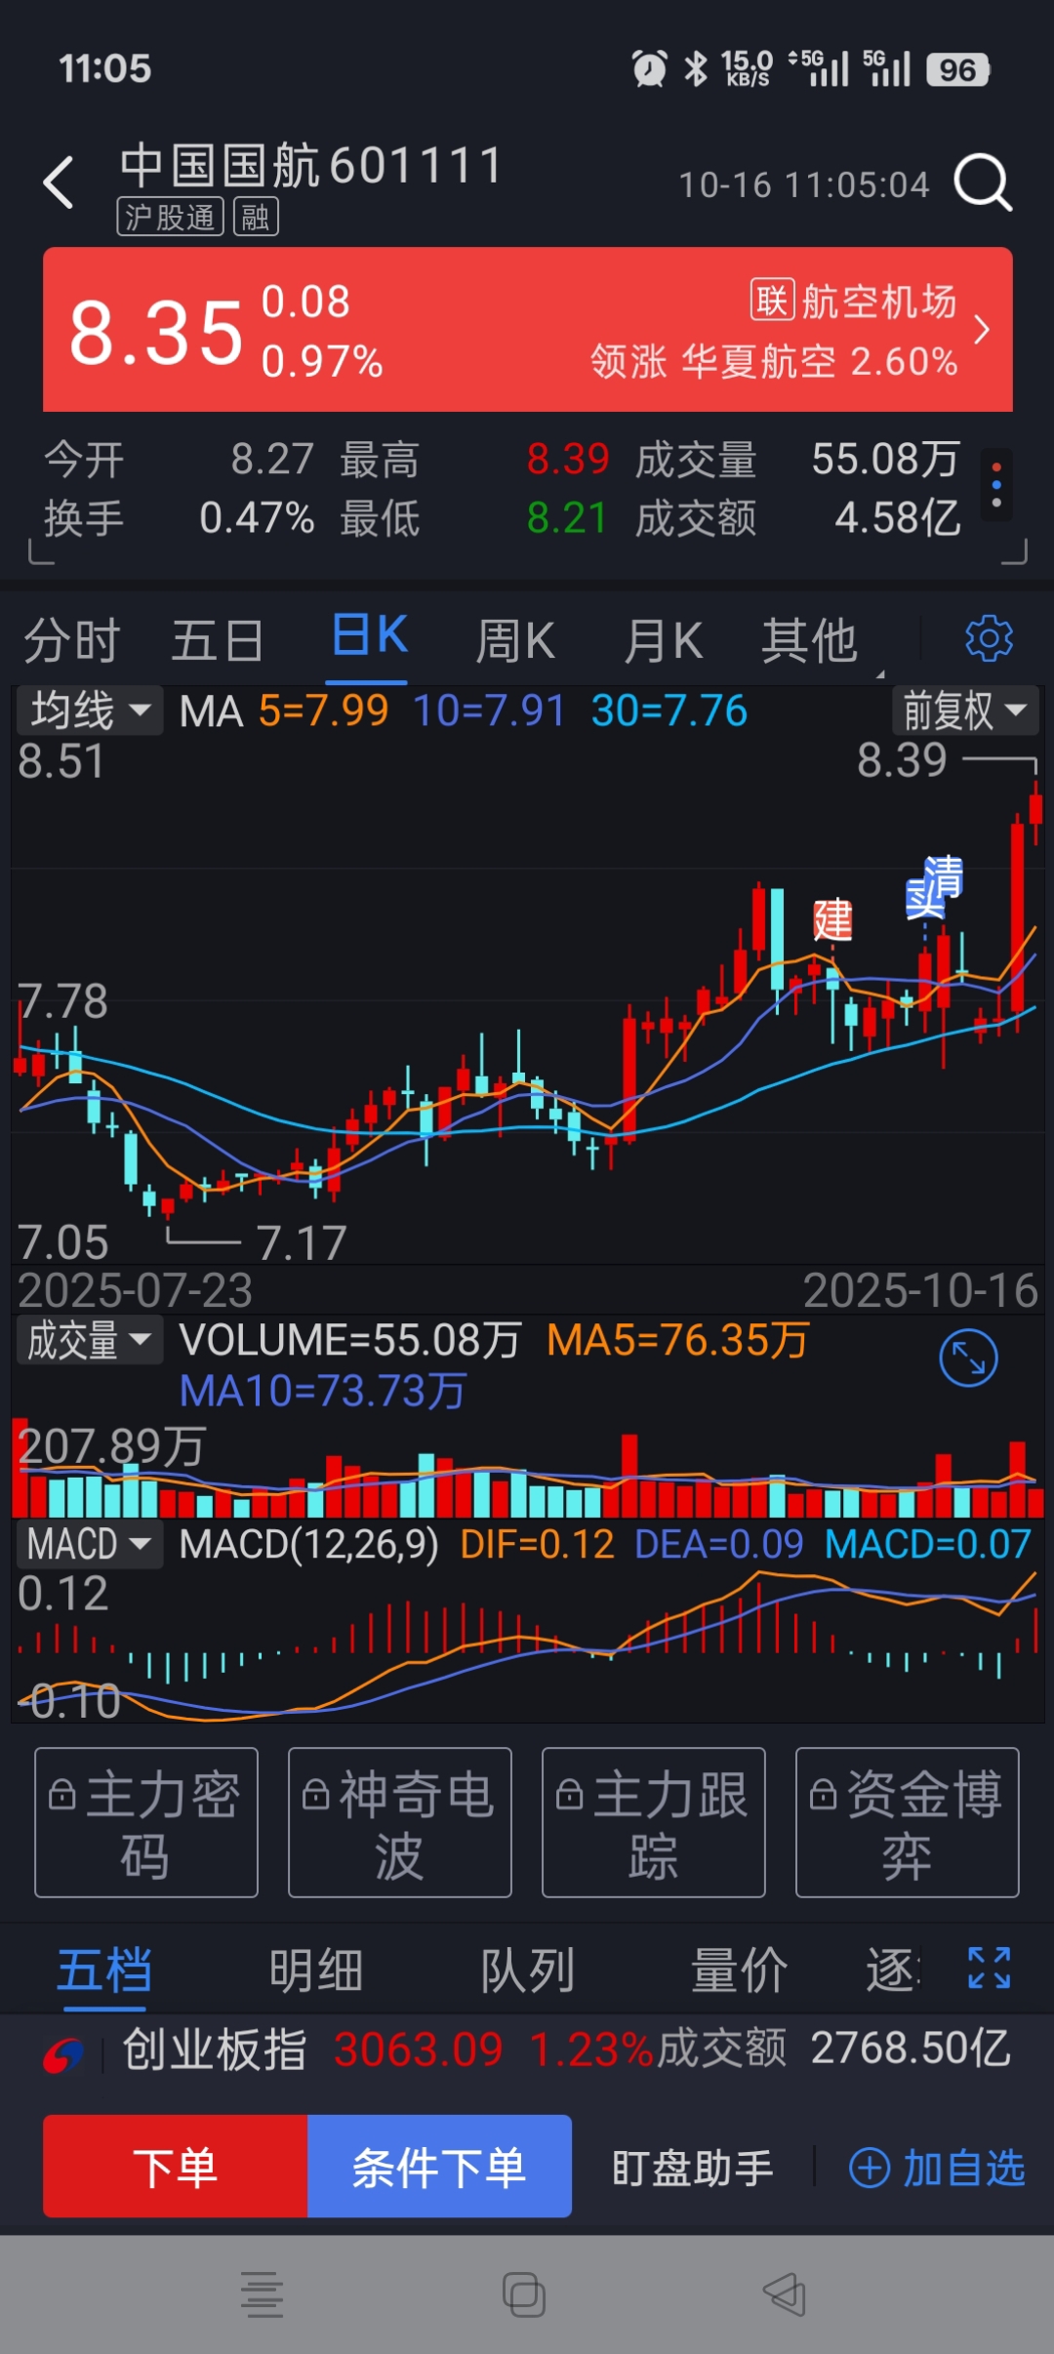Open the locked 资金博弈 indicator
Image resolution: width=1054 pixels, height=2354 pixels.
tap(908, 1822)
